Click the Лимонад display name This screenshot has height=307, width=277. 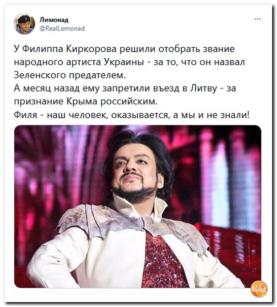[x=54, y=20]
